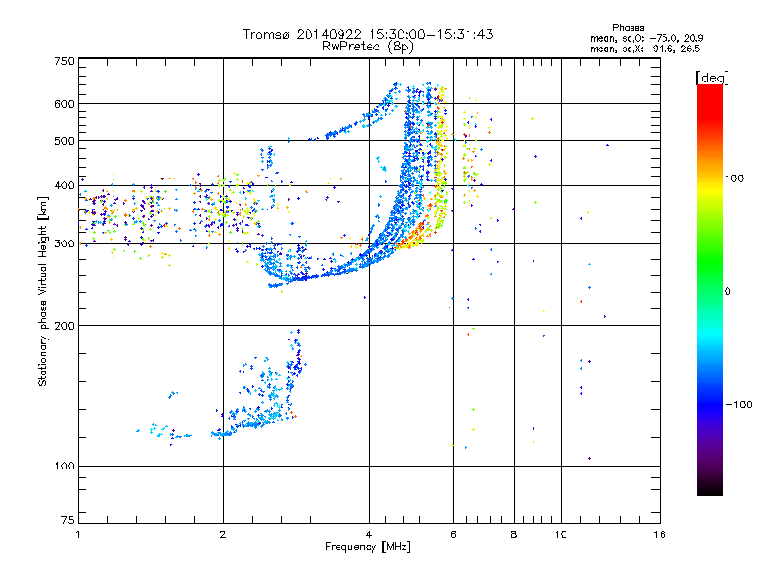776x582 pixels.
Task: Click the 'Phases' header text
Action: point(628,28)
